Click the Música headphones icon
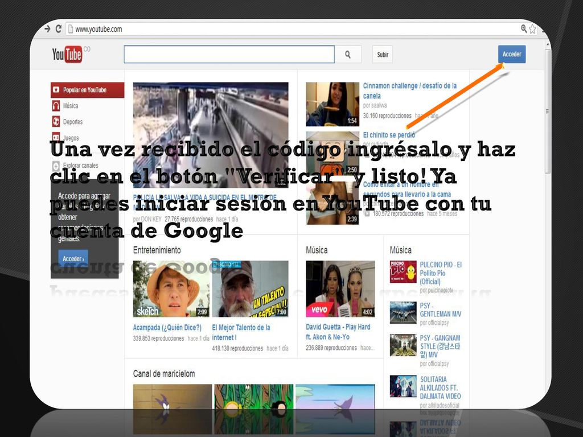The height and width of the screenshot is (437, 583). [x=56, y=106]
